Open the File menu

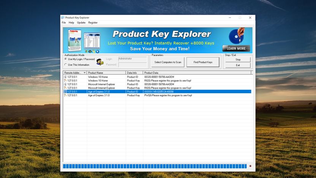[x=64, y=22]
